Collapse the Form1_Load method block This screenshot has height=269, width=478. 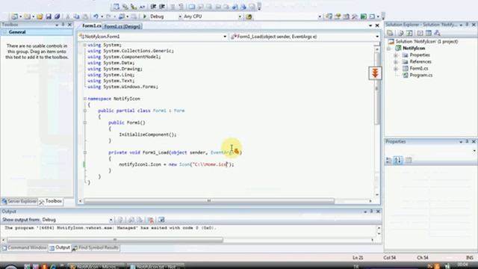pyautogui.click(x=84, y=152)
